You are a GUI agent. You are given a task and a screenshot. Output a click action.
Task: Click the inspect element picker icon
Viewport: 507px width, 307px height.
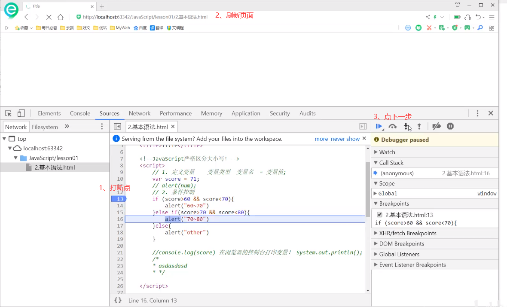click(x=8, y=113)
